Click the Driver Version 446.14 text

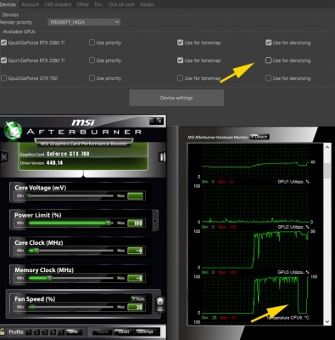point(42,163)
